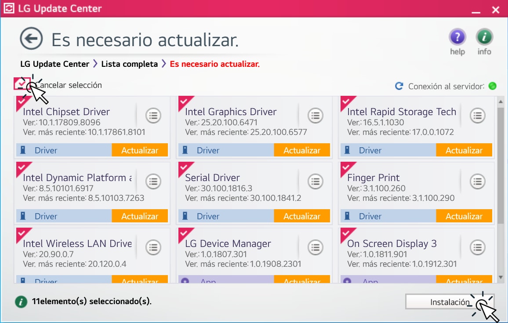Go to LG Update Center breadcrumb
Screen dimensions: 508x323
pos(54,64)
